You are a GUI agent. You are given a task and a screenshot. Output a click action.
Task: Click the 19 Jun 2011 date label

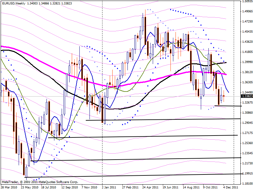click(x=170, y=187)
